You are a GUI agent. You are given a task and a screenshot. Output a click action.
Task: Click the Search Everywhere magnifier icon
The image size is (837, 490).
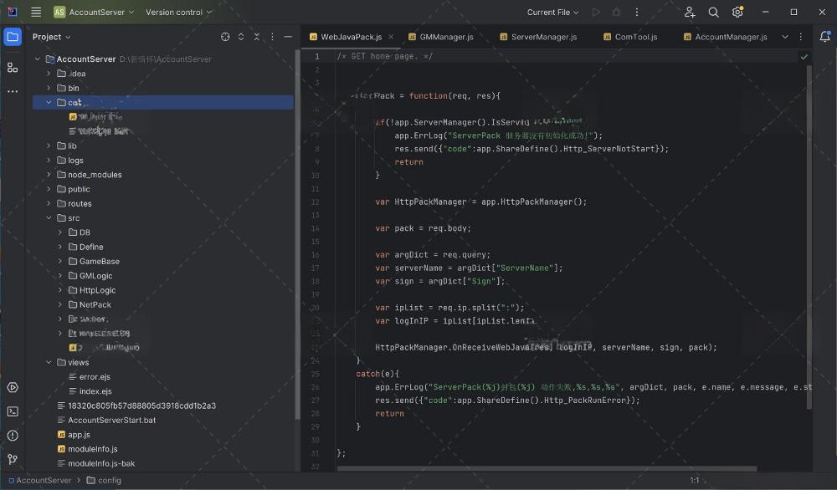[713, 13]
